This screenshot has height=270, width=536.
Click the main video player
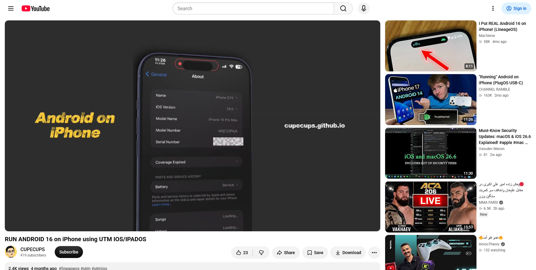click(x=192, y=126)
